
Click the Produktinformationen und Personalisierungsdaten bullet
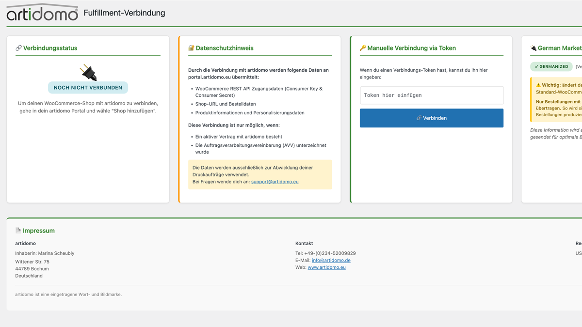(x=250, y=113)
